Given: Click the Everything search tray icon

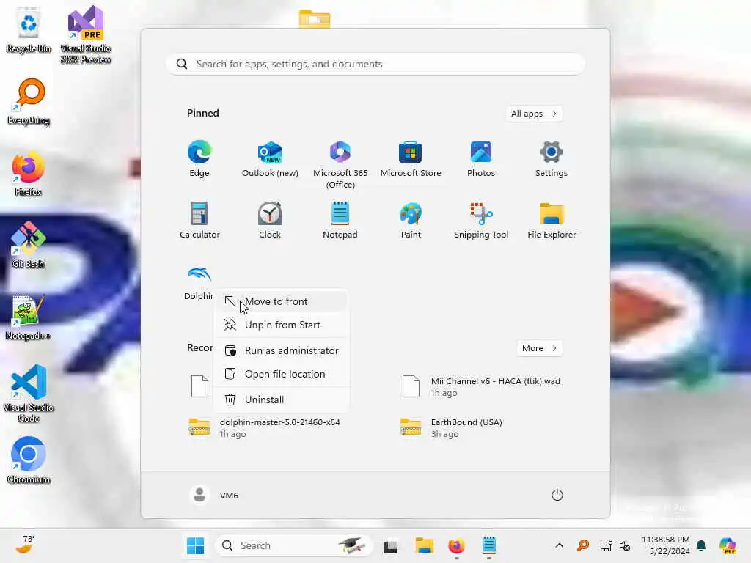Looking at the screenshot, I should pos(583,545).
